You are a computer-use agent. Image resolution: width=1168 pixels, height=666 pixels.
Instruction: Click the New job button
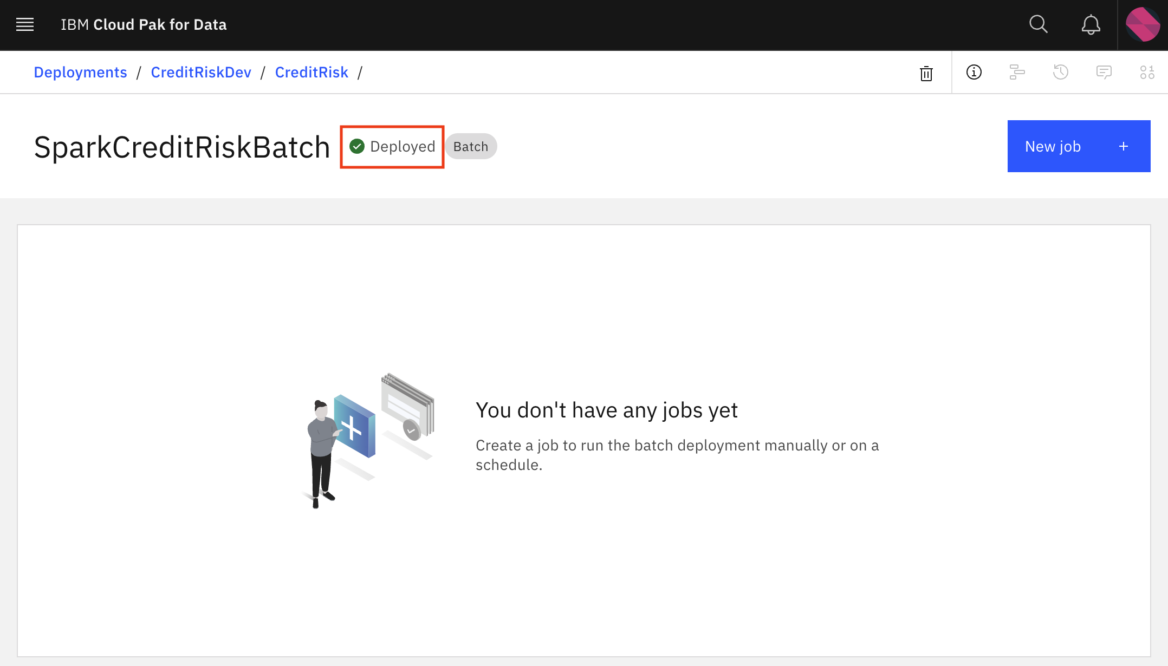tap(1078, 146)
